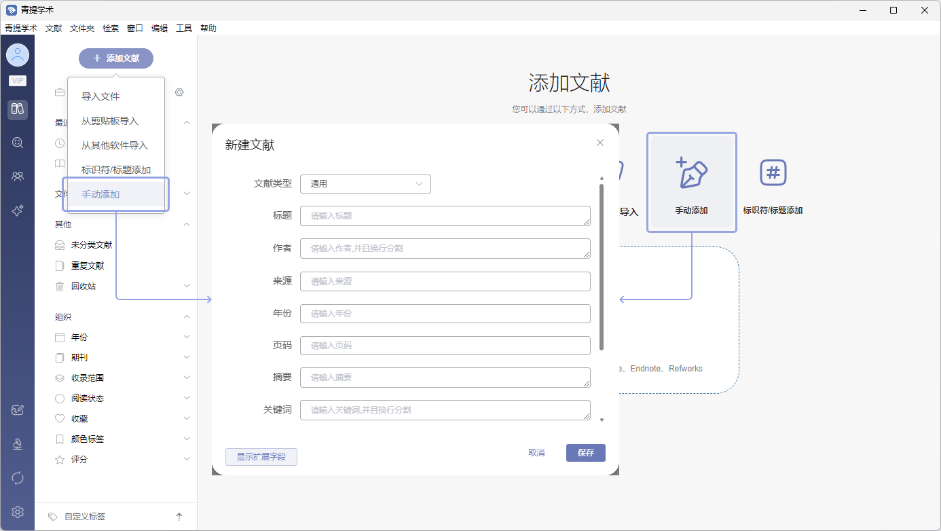941x531 pixels.
Task: Focus the 关键词 input field
Action: coord(445,410)
